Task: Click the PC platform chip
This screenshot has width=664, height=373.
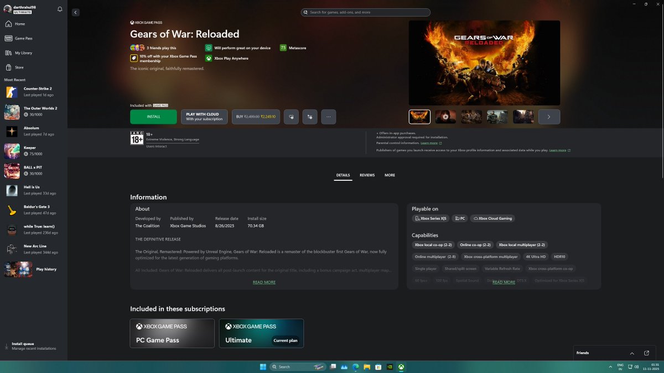Action: (460, 218)
